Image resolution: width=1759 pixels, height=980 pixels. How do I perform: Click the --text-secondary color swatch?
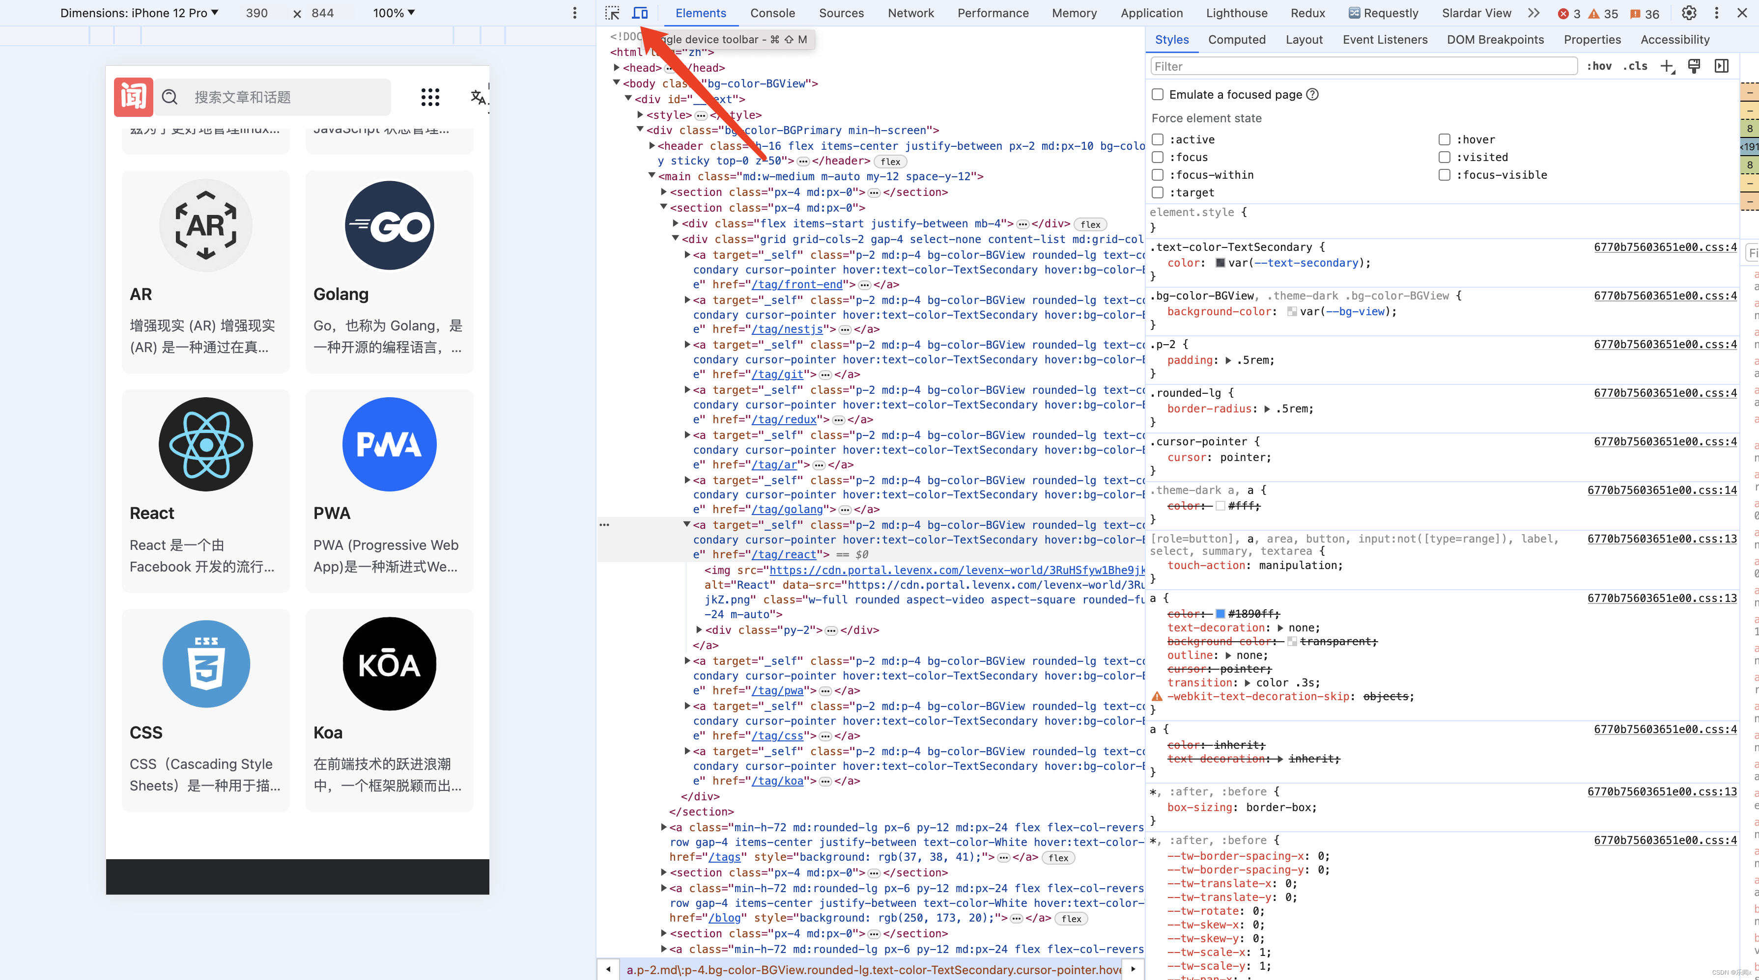click(x=1220, y=263)
